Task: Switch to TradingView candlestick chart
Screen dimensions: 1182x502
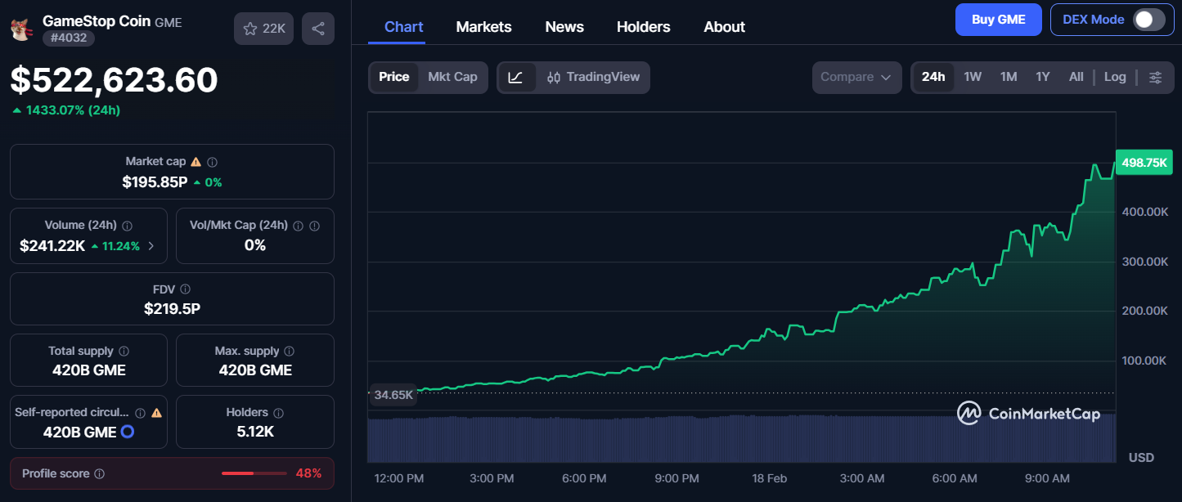Action: [594, 77]
